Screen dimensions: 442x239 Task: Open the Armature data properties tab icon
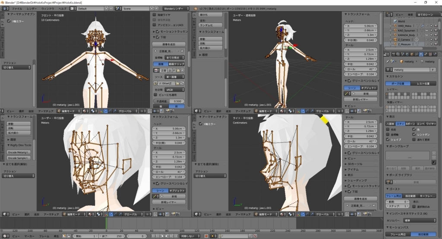pyautogui.click(x=421, y=54)
